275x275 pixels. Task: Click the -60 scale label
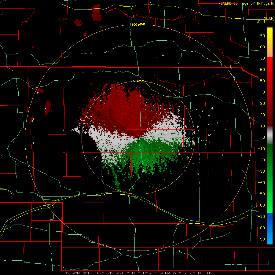(261, 205)
